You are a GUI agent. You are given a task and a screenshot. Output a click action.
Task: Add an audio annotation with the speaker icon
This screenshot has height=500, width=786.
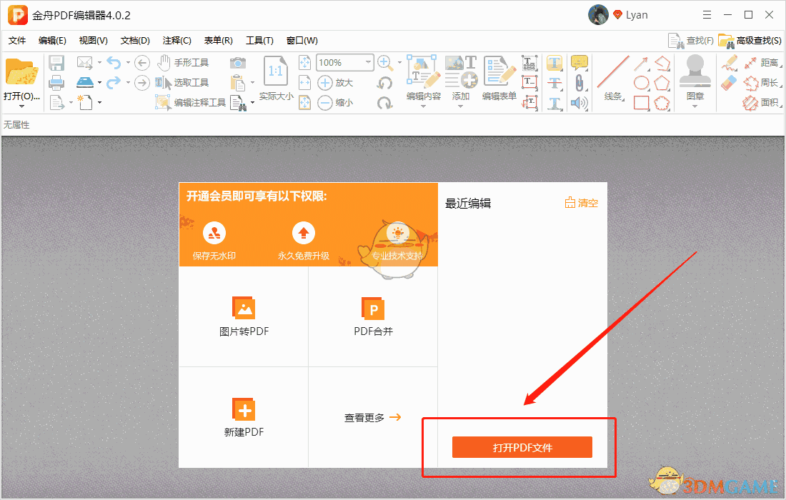[579, 102]
